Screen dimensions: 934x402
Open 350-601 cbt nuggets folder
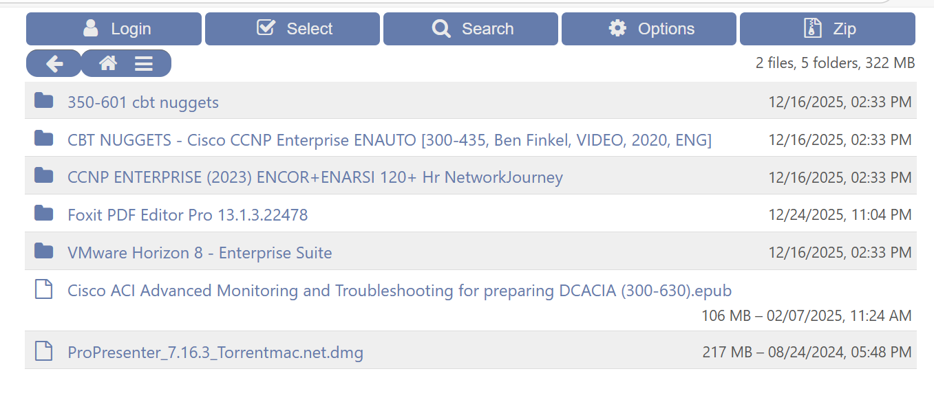(143, 102)
